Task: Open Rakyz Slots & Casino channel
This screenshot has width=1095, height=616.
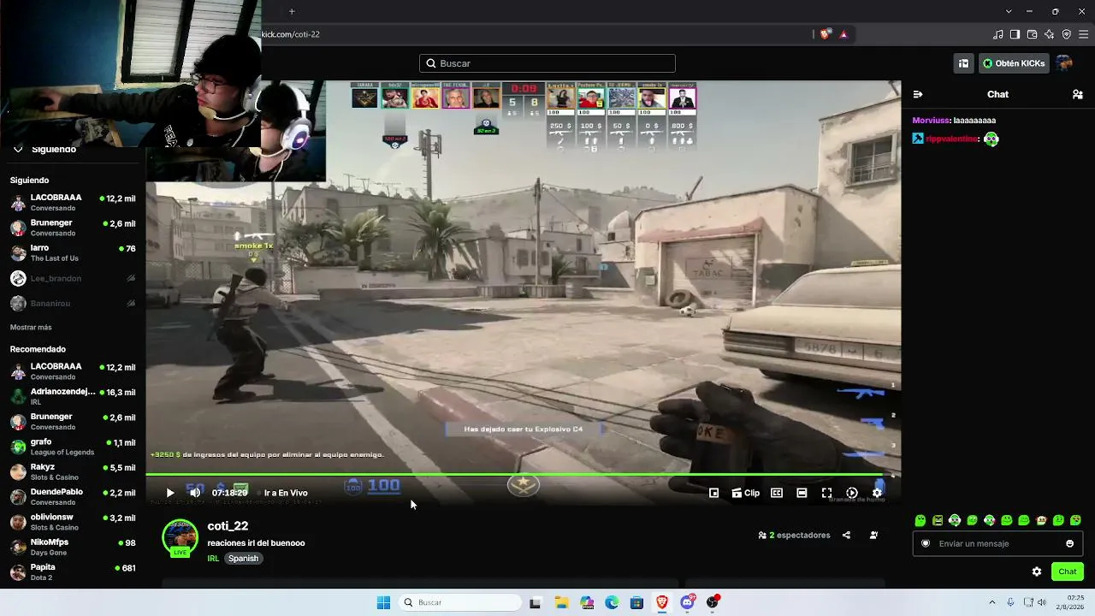Action: point(73,471)
